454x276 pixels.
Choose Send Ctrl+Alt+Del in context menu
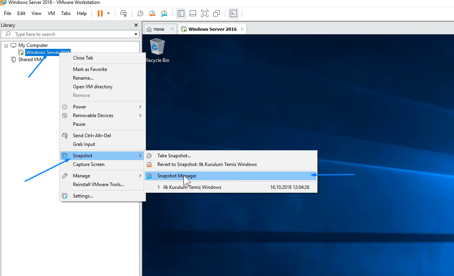tap(103, 135)
